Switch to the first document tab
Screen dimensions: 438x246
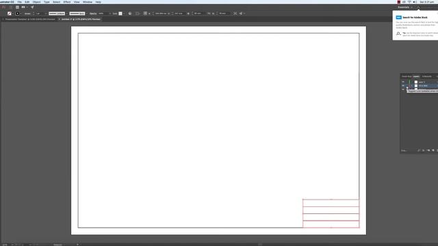(29, 19)
